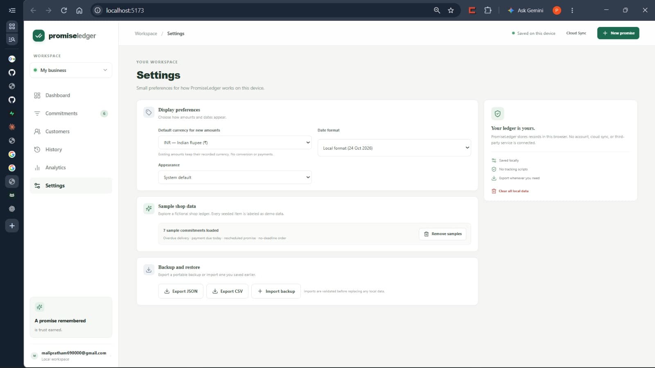Click Ask Gemini in browser toolbar
This screenshot has width=655, height=368.
[526, 10]
